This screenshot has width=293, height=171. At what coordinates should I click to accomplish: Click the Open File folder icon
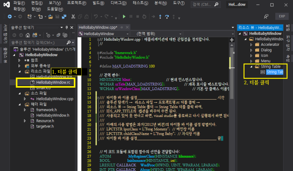click(x=50, y=17)
